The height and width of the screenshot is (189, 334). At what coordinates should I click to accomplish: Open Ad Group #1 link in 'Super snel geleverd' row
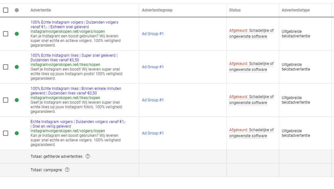pyautogui.click(x=153, y=67)
